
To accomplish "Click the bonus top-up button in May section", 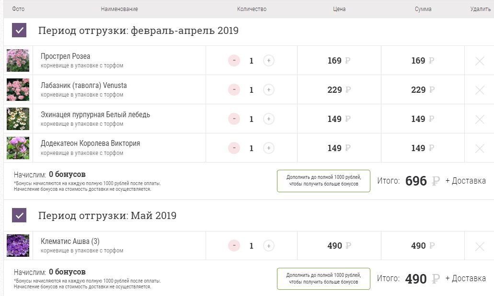I will pyautogui.click(x=322, y=278).
